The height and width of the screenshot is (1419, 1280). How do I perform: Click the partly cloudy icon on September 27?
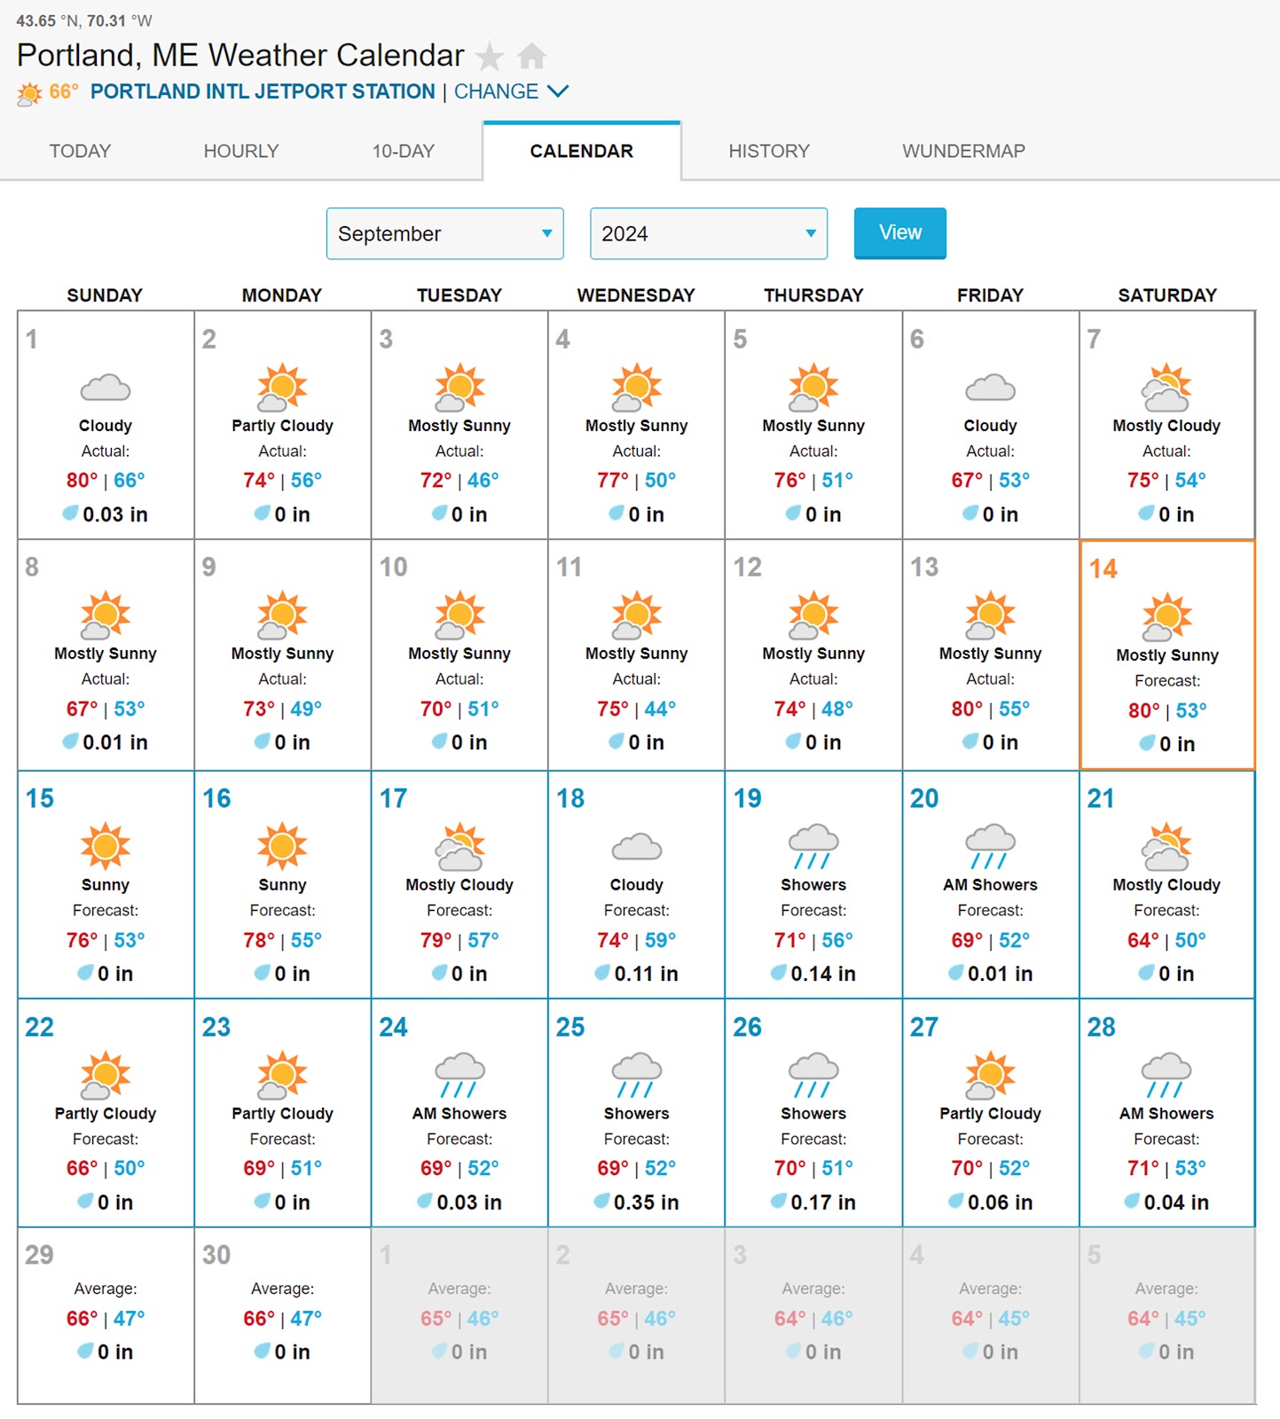point(990,1075)
